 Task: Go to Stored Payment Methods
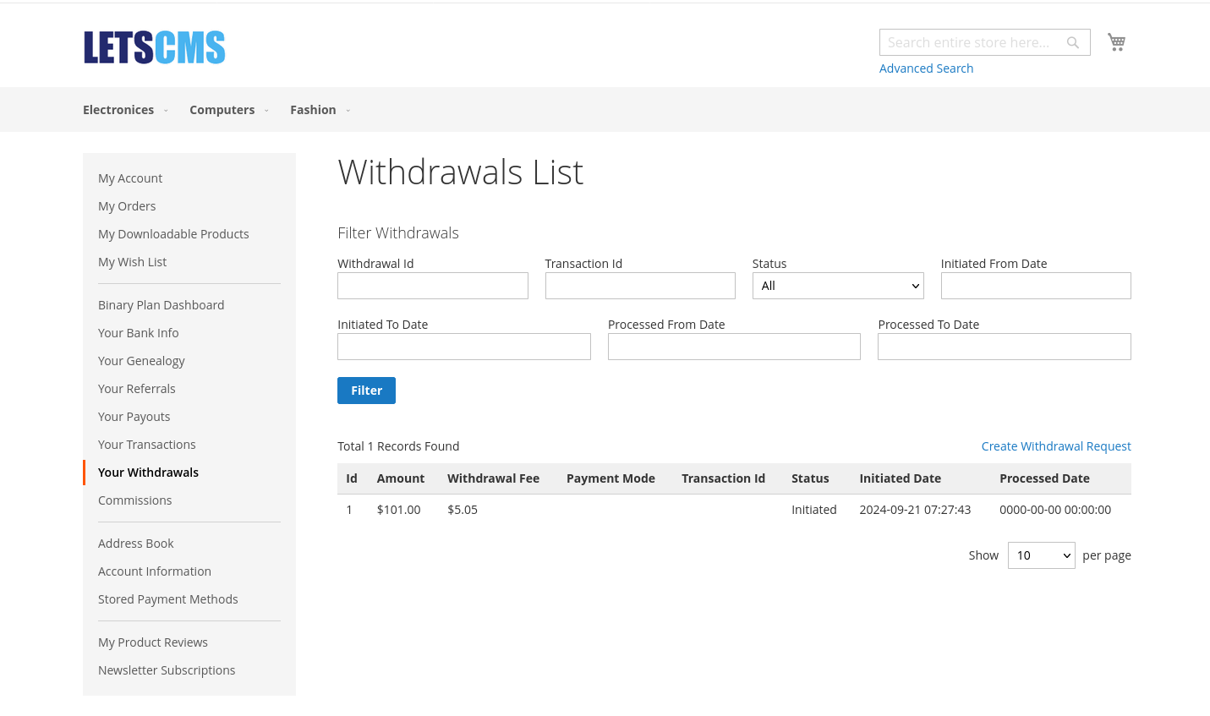coord(167,598)
